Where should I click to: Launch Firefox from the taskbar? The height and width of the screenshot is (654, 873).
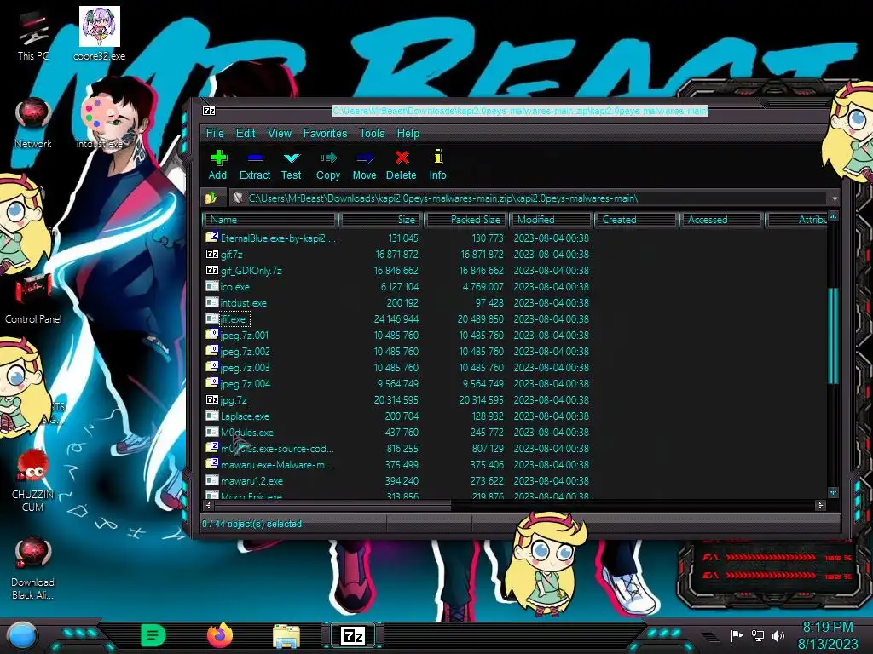(x=220, y=635)
